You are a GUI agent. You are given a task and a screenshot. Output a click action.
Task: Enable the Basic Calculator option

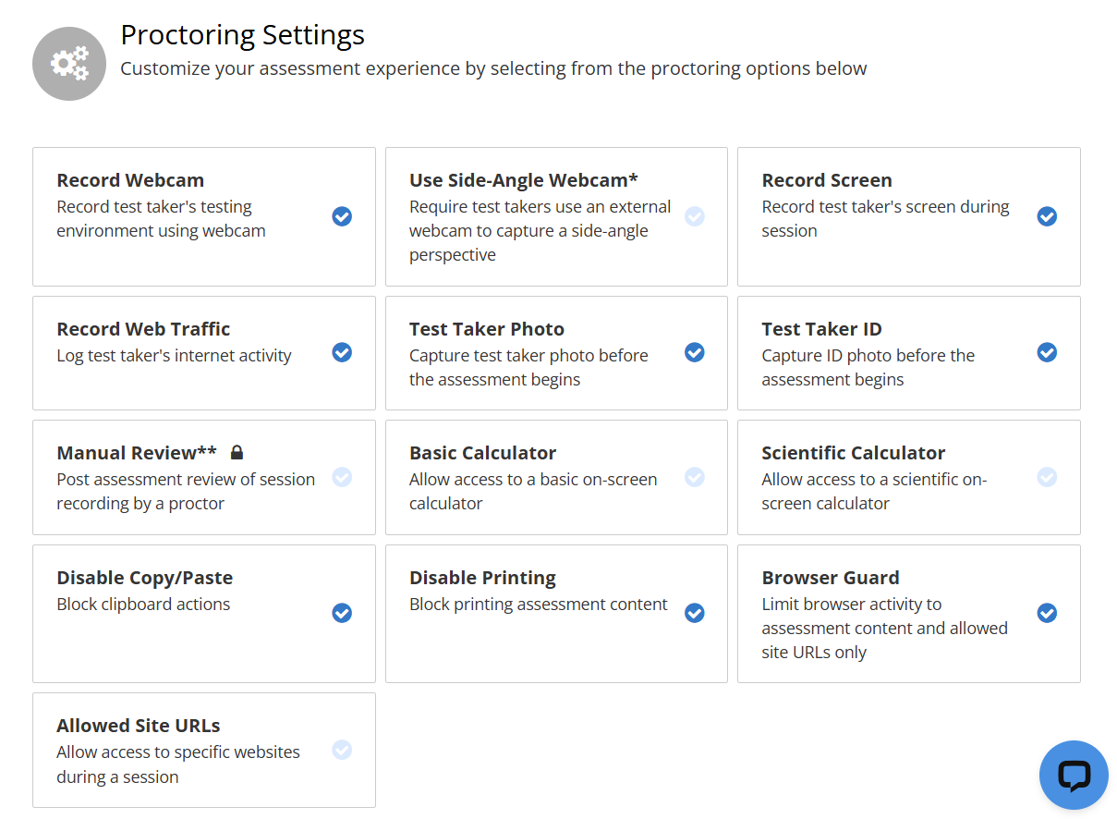(x=694, y=477)
